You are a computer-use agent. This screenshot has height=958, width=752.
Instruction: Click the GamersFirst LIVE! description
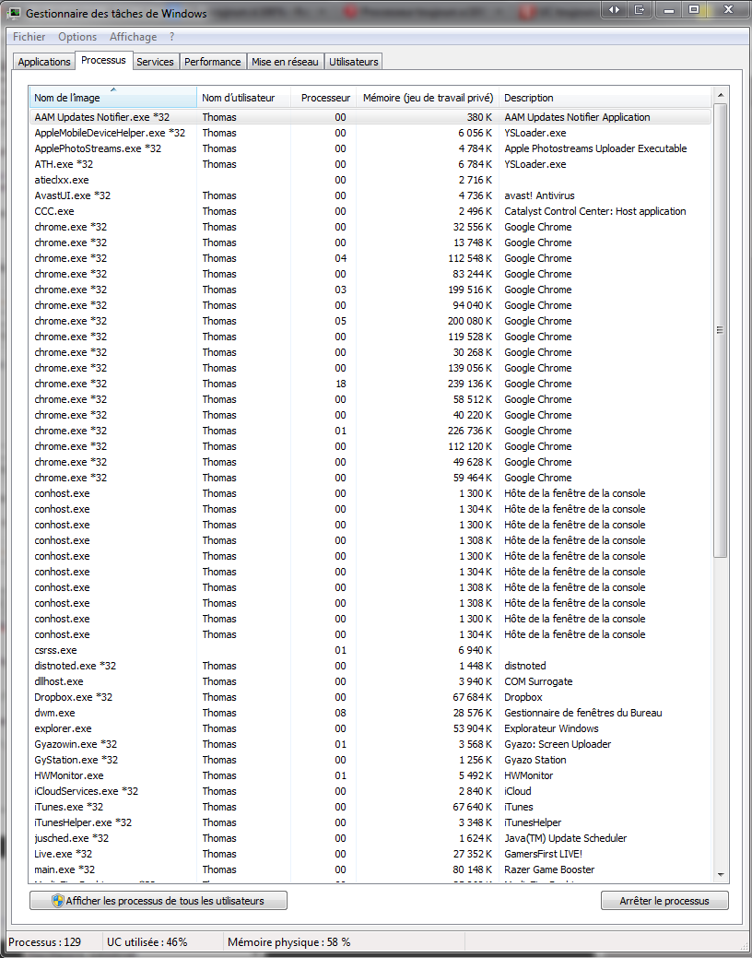pos(543,854)
